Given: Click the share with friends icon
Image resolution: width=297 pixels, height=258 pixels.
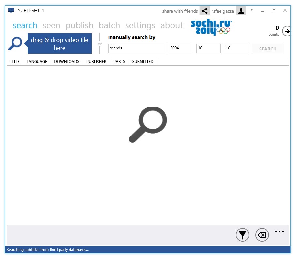Looking at the screenshot, I should [x=204, y=11].
